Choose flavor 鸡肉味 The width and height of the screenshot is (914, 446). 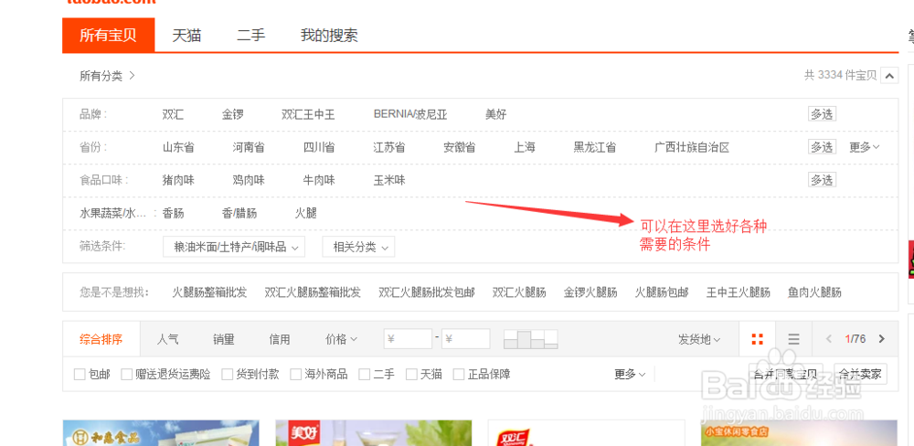click(249, 180)
